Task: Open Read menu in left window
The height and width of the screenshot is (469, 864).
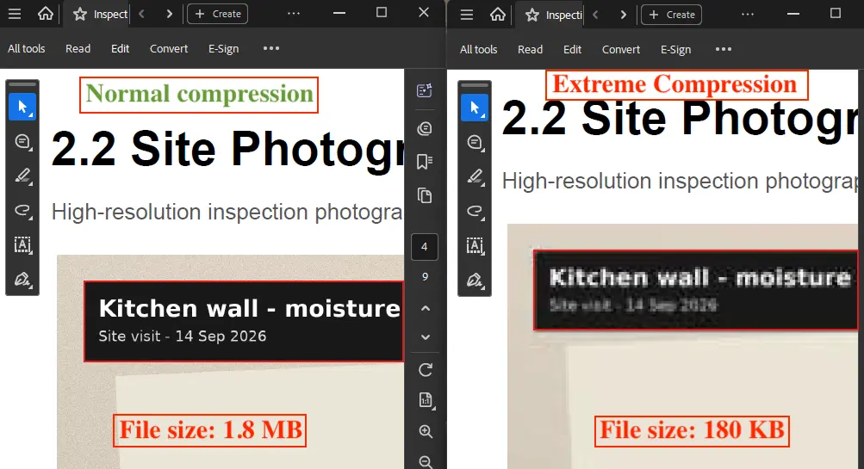Action: coord(78,48)
